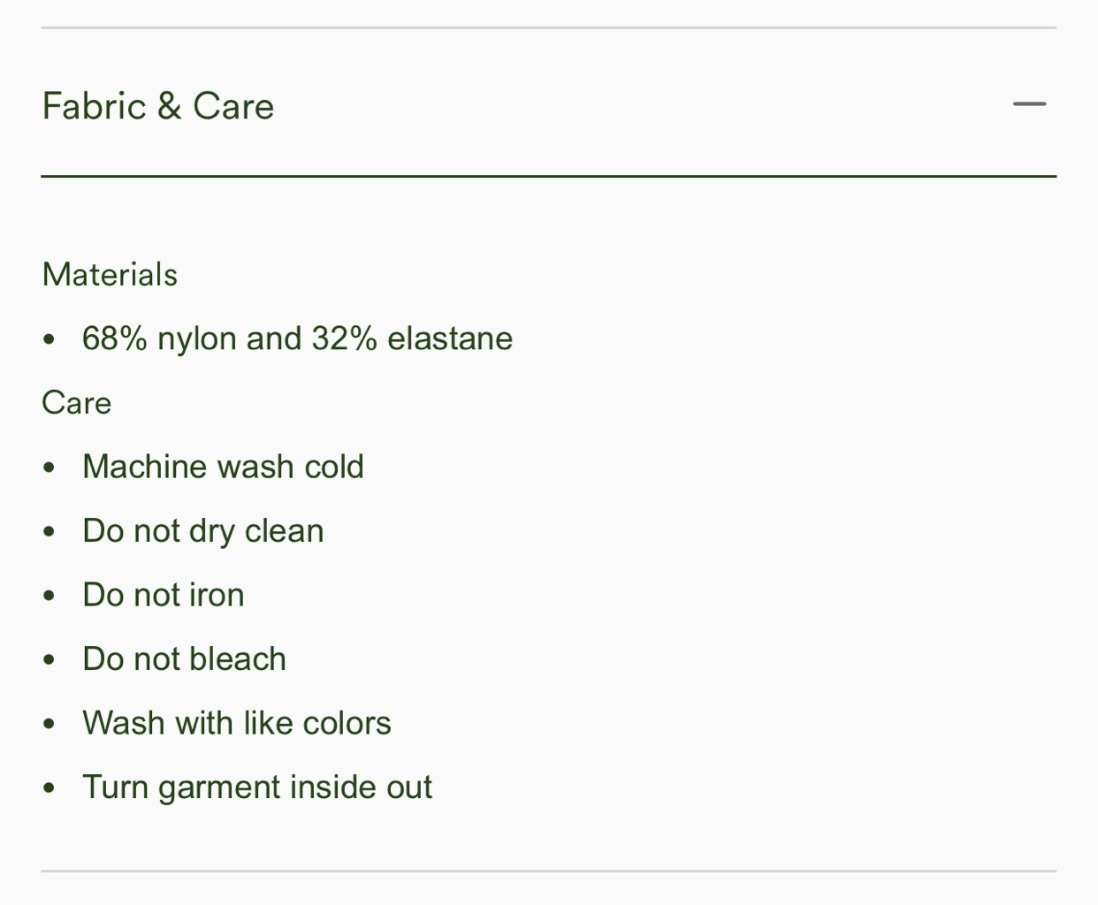Viewport: 1098px width, 905px height.
Task: Click Turn garment inside out instruction
Action: [x=257, y=787]
